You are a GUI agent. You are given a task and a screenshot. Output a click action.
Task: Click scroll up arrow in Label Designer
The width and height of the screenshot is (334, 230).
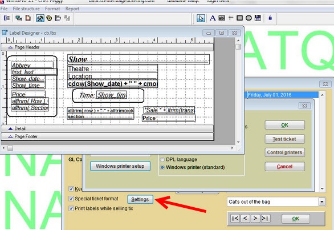click(238, 41)
